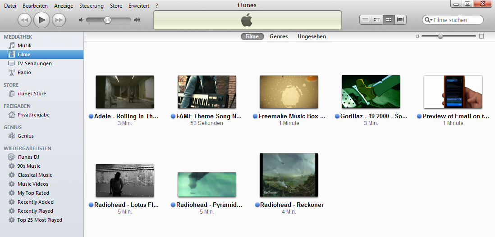
Task: Select the FAME Theme Song video thumbnail
Action: click(207, 92)
